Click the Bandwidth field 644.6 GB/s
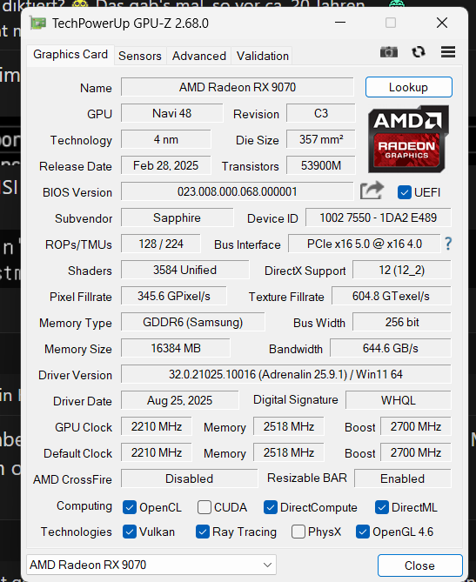The width and height of the screenshot is (476, 582). tap(391, 348)
